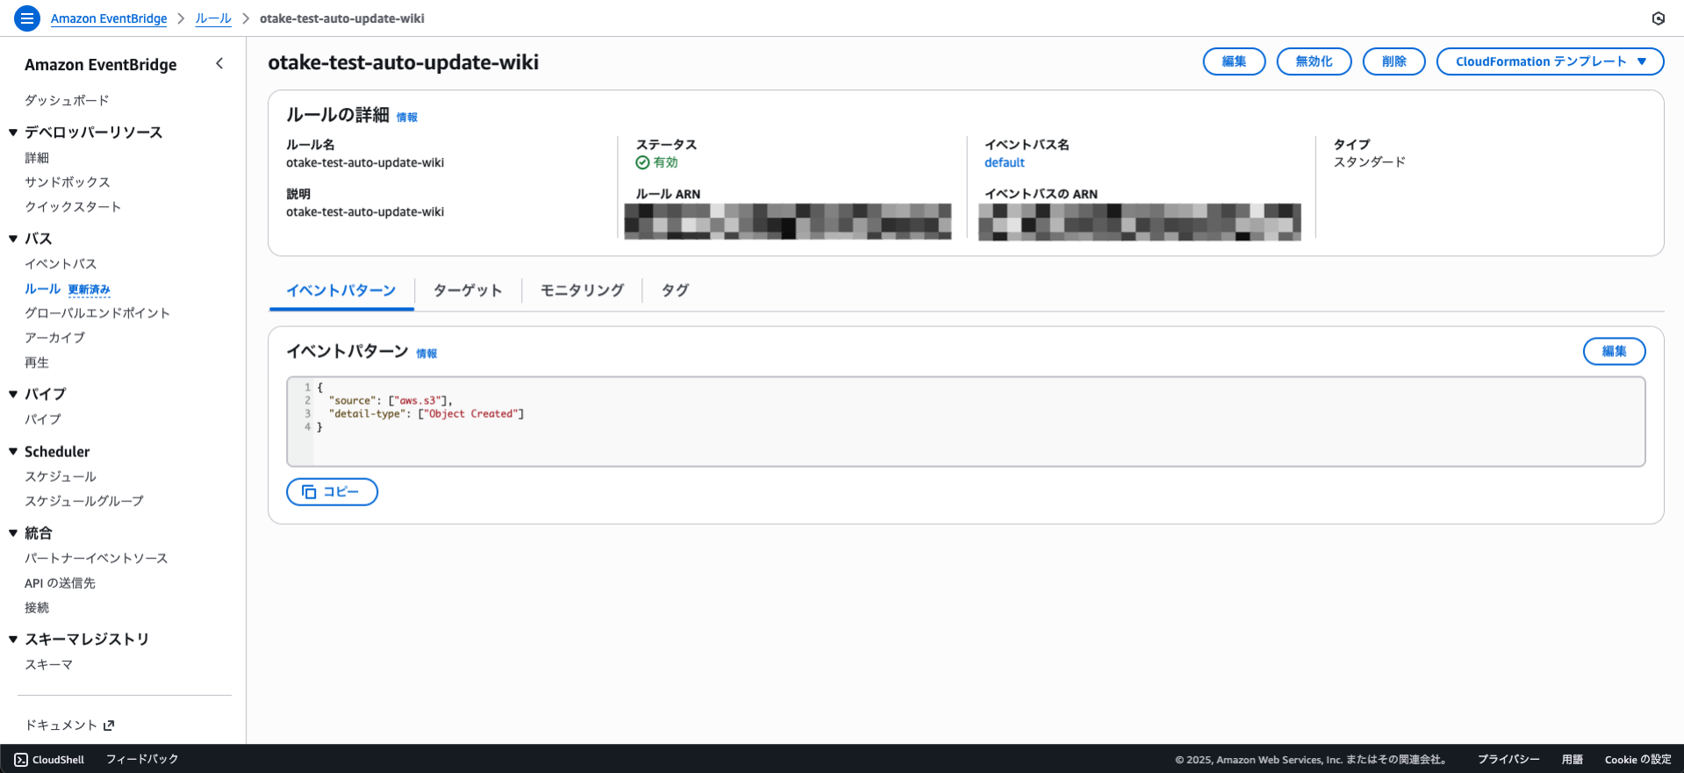Collapse the sidebar with the chevron icon

(x=219, y=63)
